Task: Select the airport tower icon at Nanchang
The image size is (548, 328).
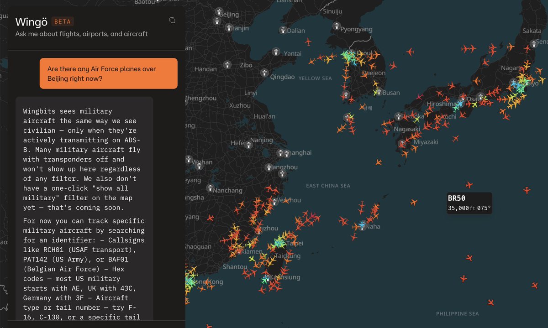Action: click(210, 187)
